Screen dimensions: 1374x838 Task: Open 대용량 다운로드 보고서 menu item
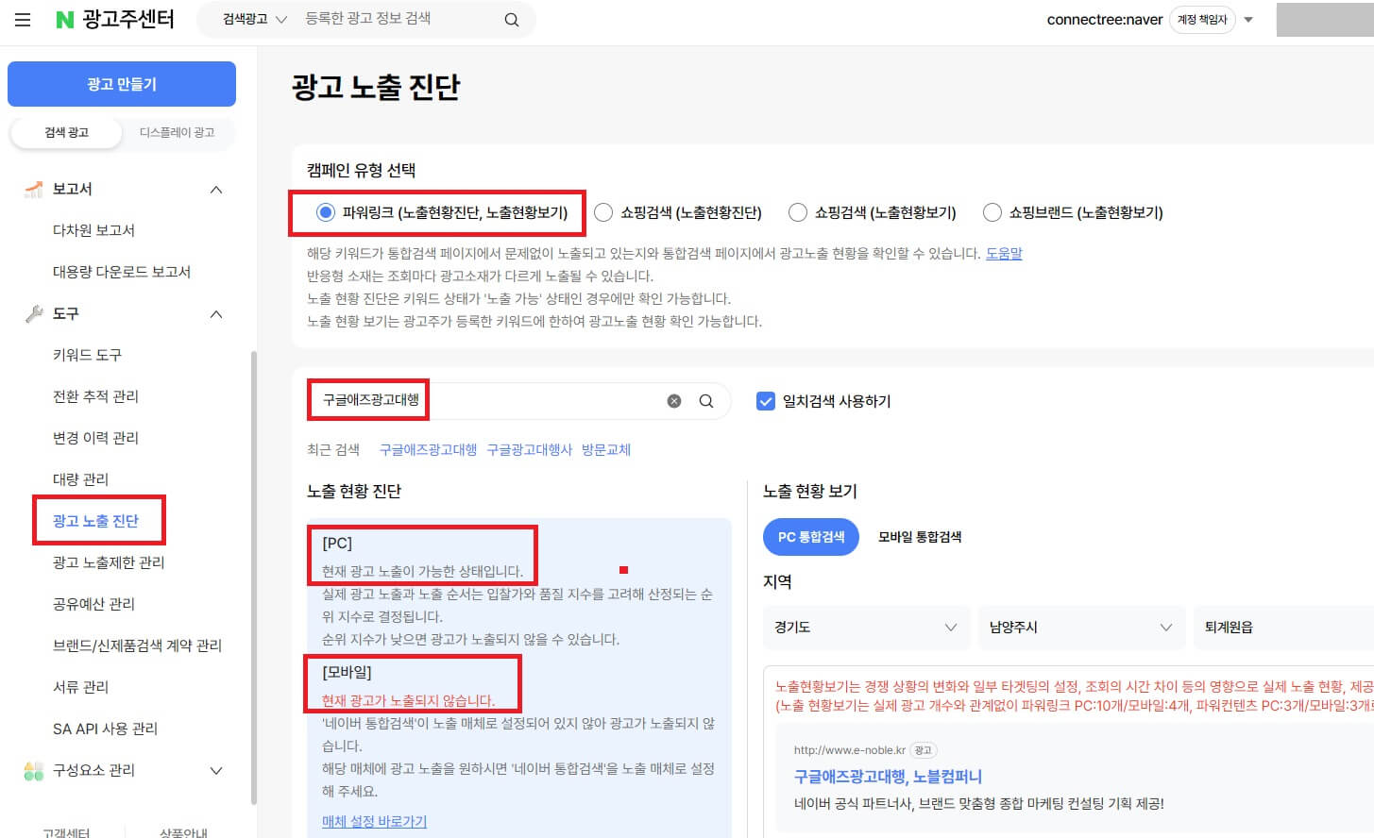click(122, 272)
